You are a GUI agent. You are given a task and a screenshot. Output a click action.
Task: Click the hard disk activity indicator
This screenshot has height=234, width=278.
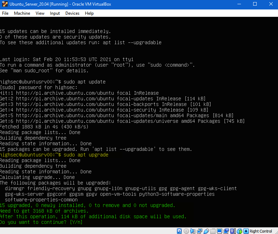tap(179, 231)
